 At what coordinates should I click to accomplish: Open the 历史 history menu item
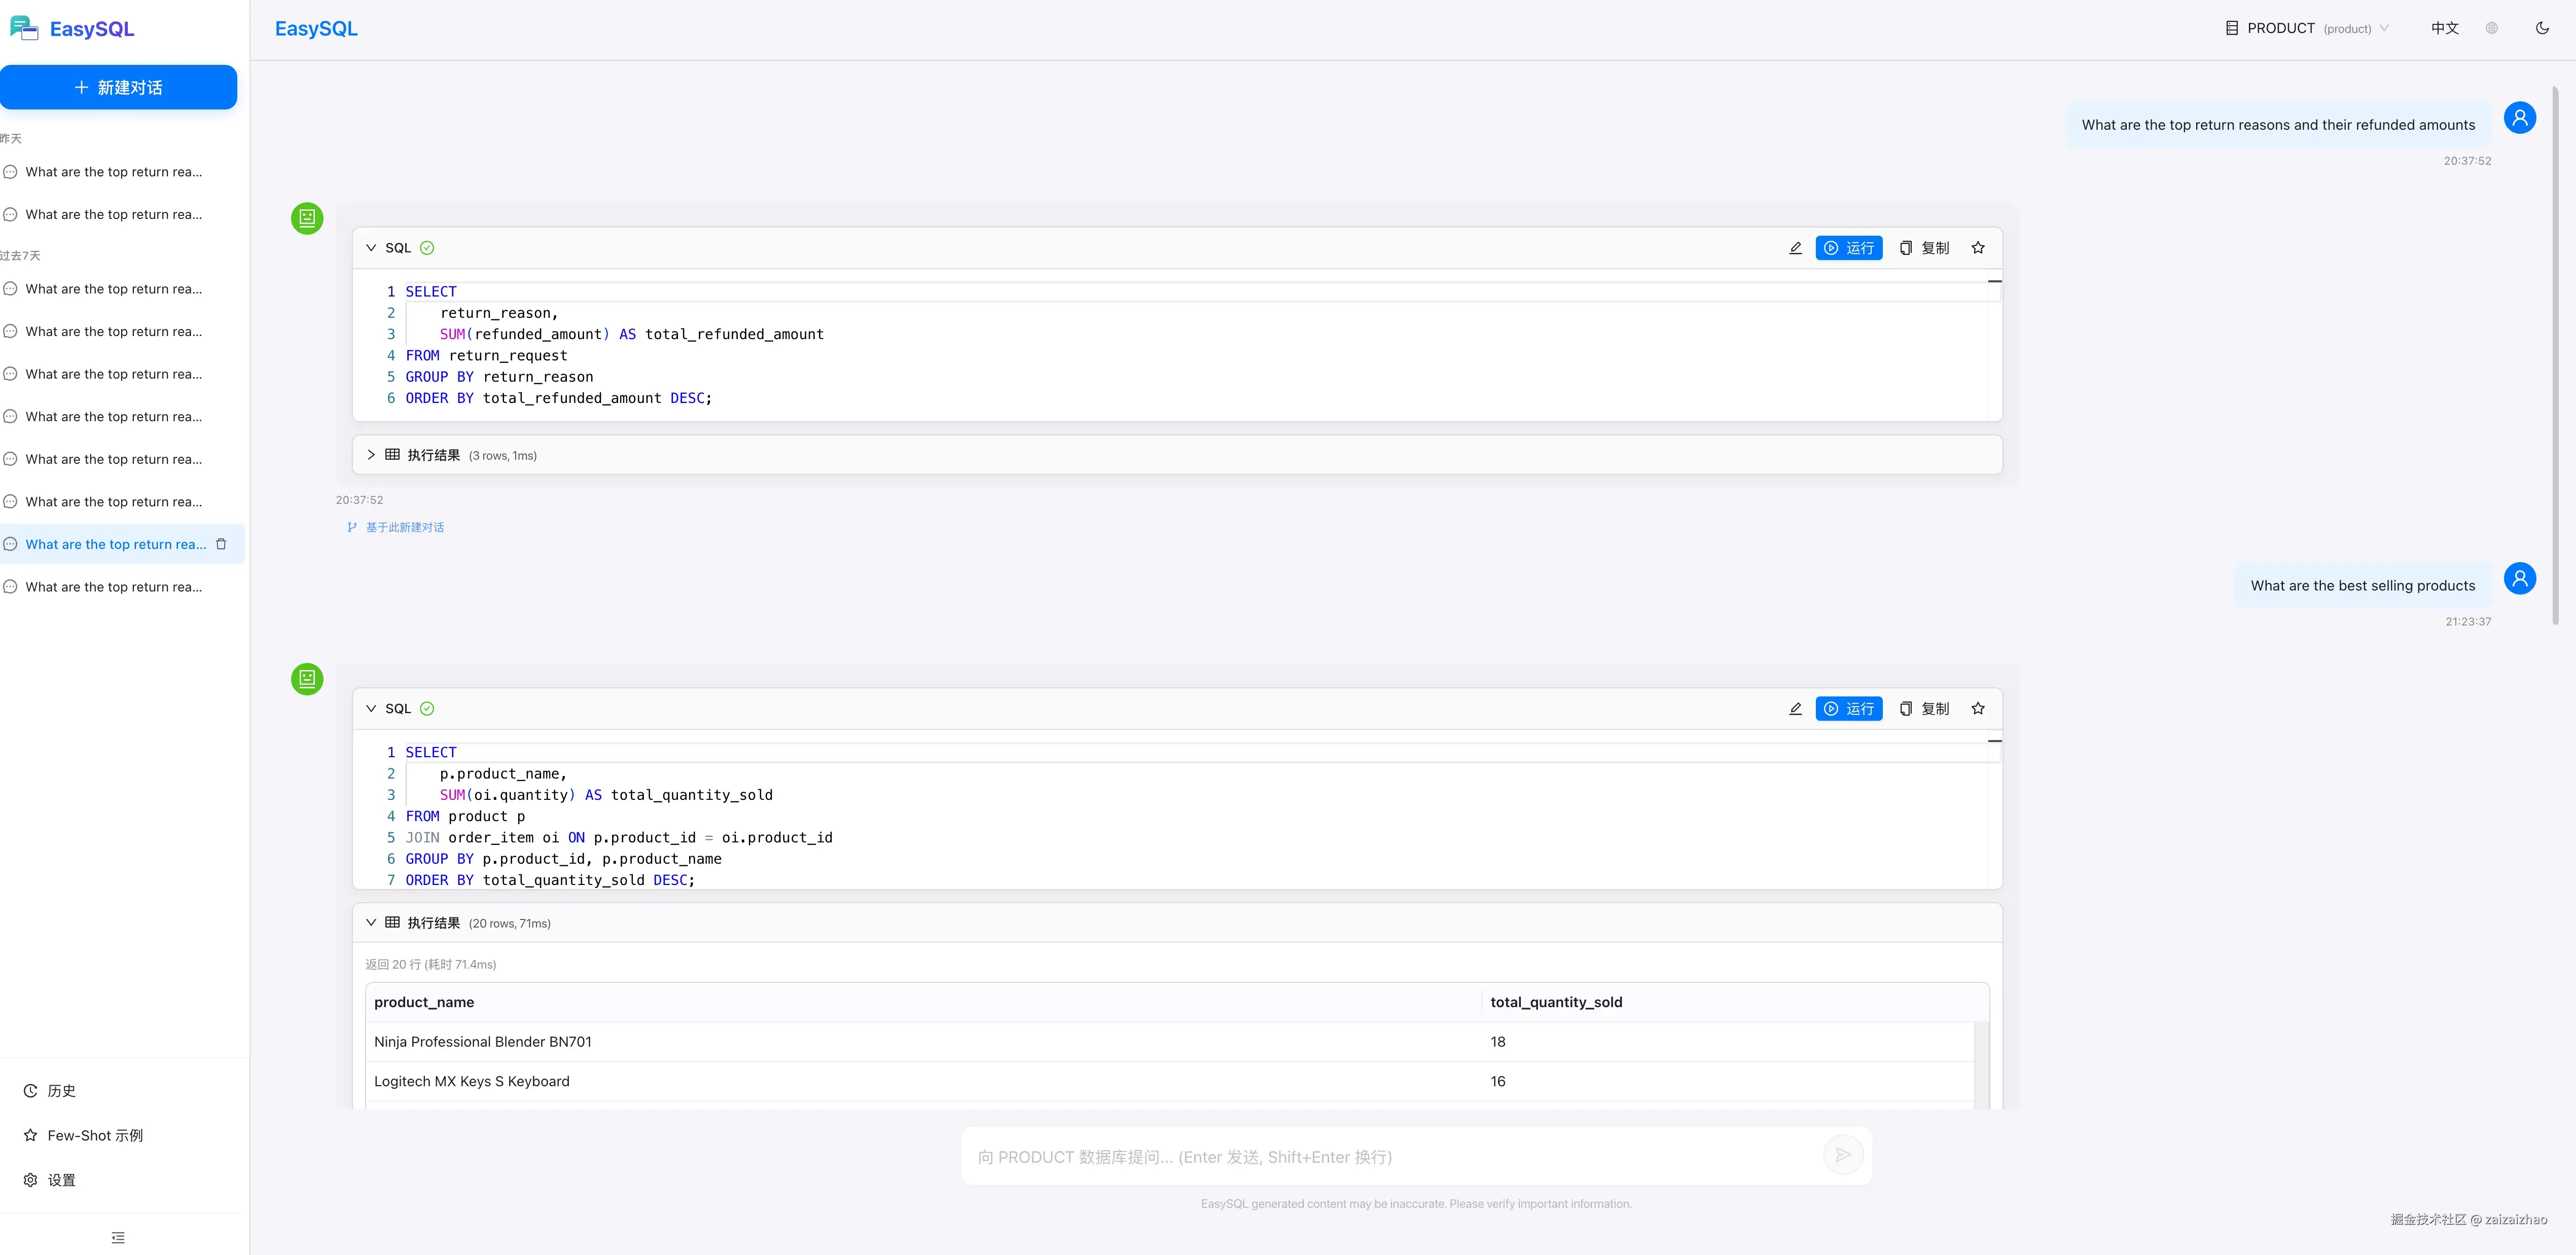coord(61,1090)
